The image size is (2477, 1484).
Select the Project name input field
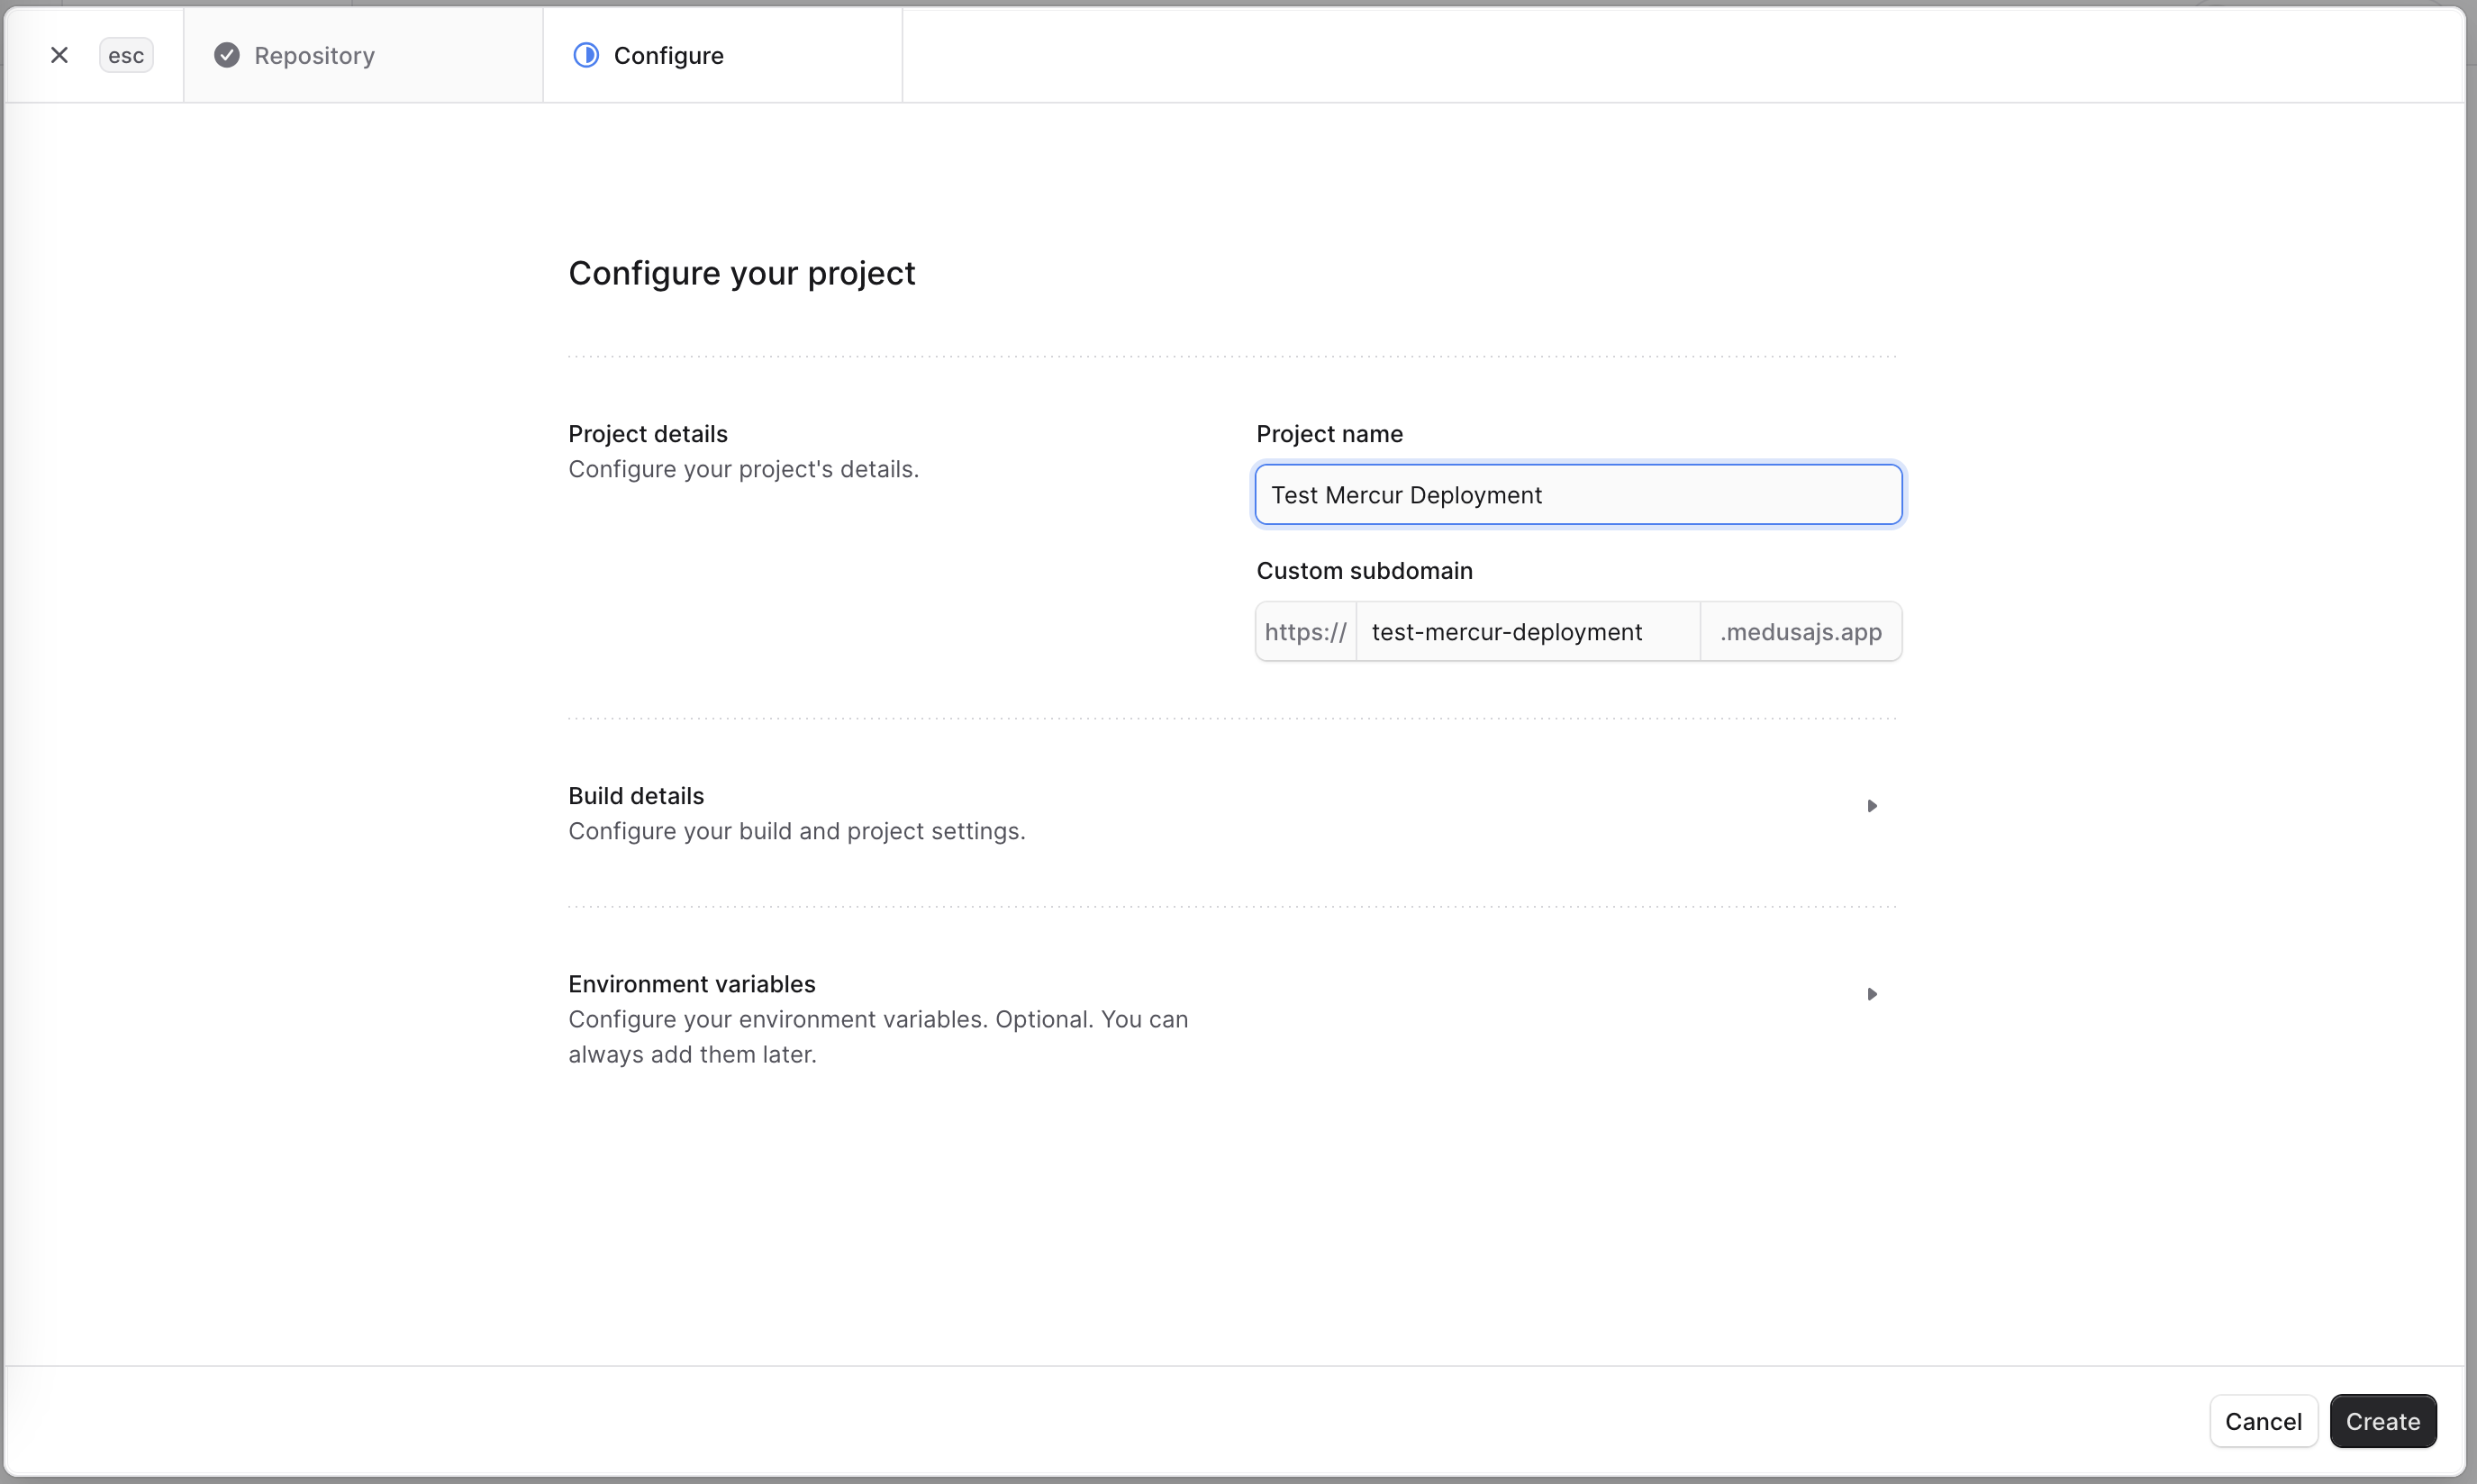(1578, 494)
